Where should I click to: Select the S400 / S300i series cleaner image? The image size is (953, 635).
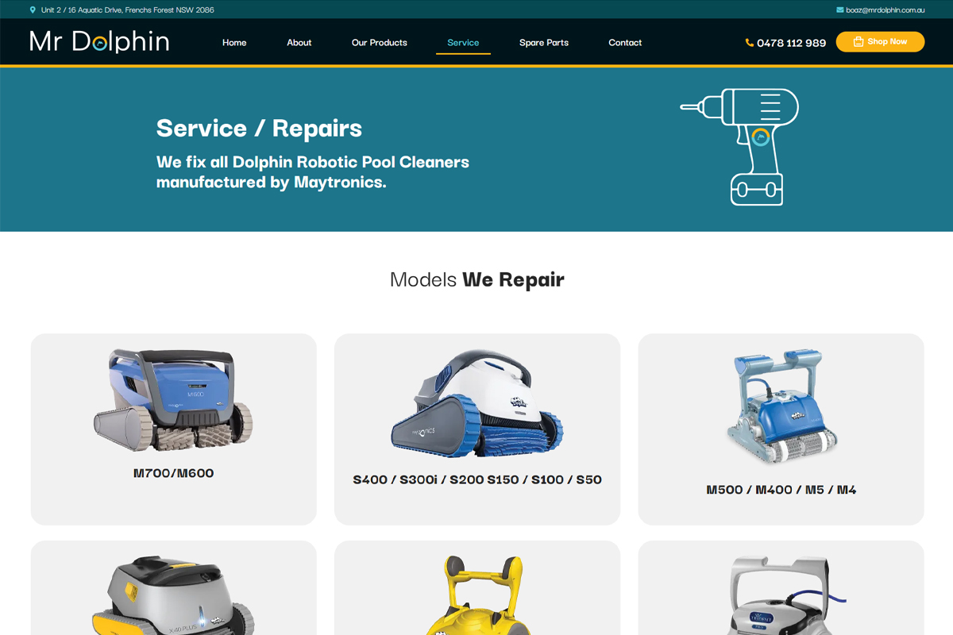(476, 405)
